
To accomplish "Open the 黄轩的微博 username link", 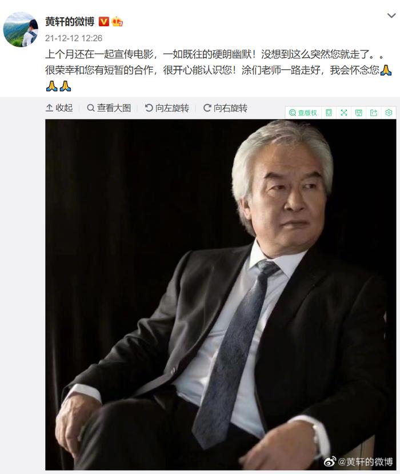I will pos(70,22).
